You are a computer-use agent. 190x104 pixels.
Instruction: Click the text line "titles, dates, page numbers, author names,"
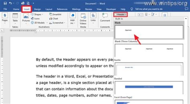tap(74, 95)
